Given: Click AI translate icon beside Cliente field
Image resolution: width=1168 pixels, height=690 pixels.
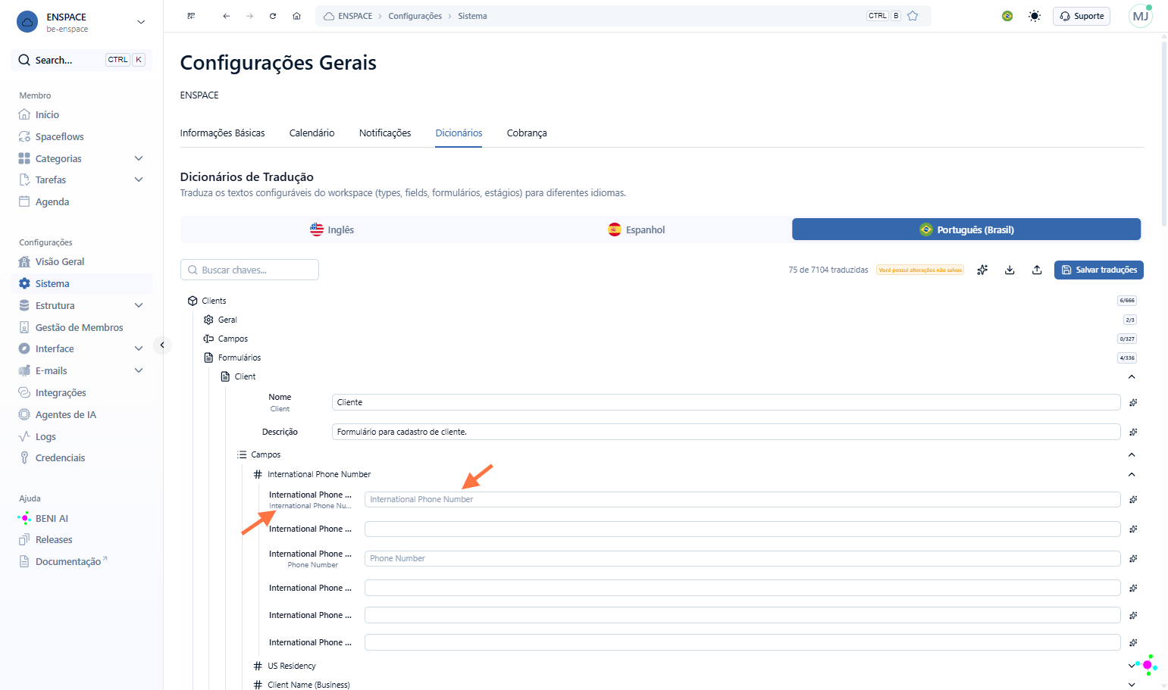Looking at the screenshot, I should 1133,402.
